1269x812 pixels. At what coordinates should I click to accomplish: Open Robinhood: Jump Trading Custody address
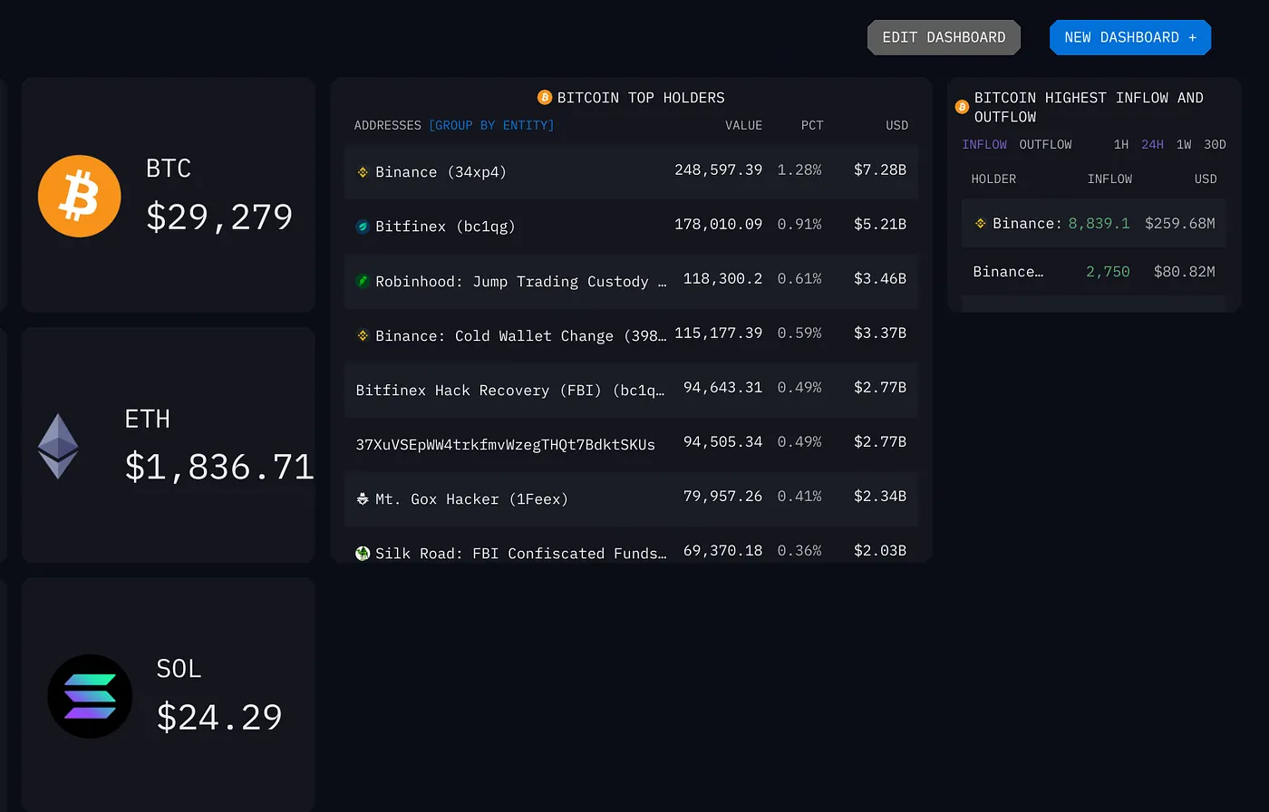point(521,281)
